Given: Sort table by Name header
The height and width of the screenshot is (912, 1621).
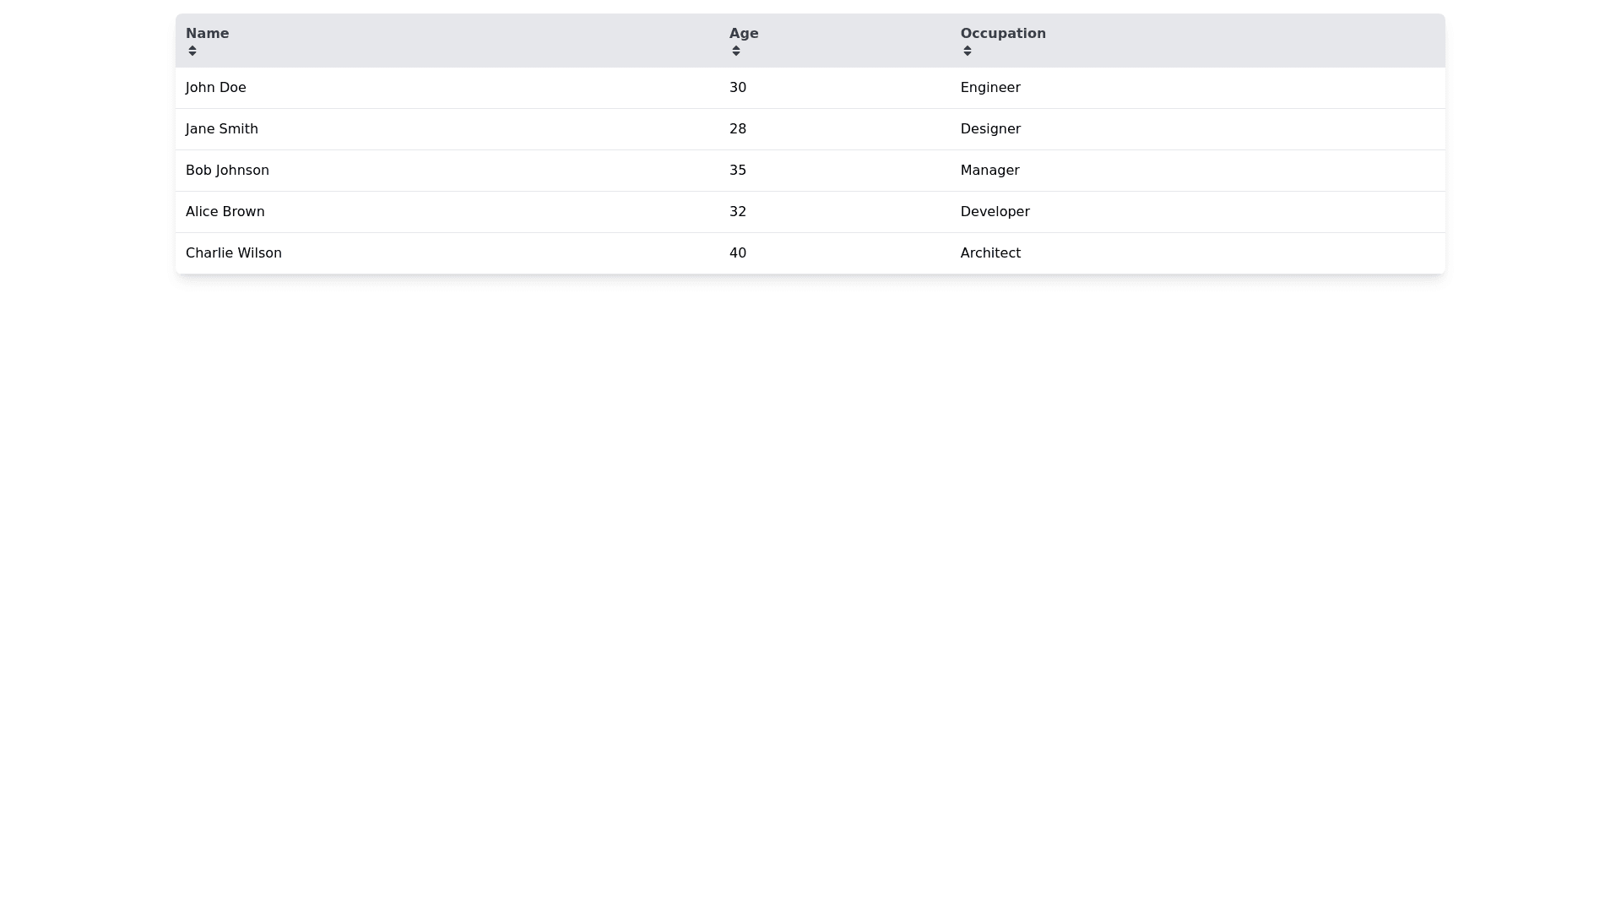Looking at the screenshot, I should coord(207,34).
